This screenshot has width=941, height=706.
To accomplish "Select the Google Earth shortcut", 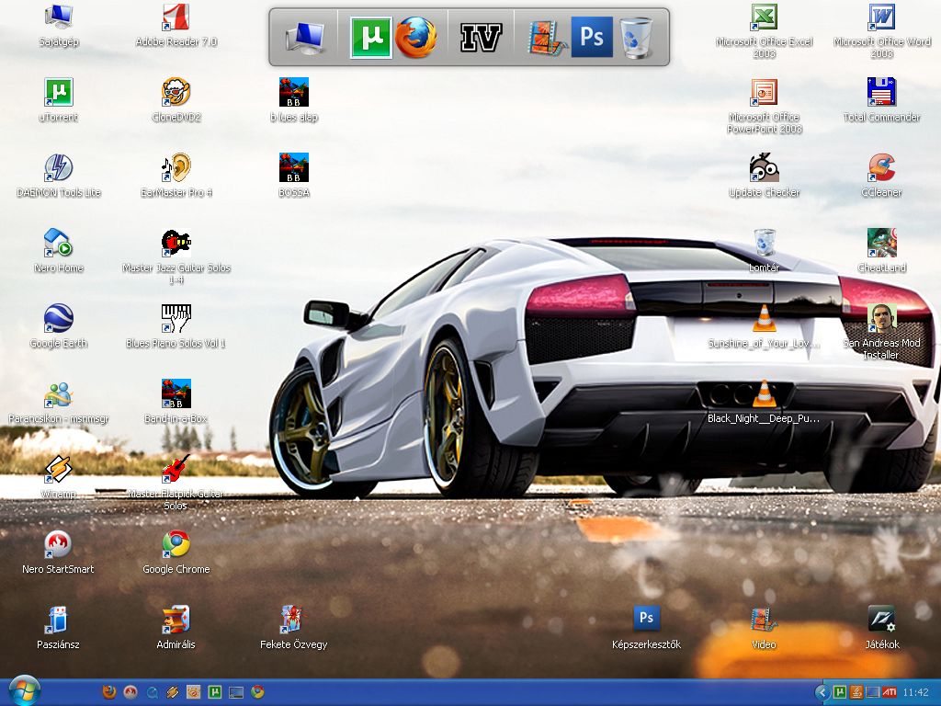I will click(59, 326).
